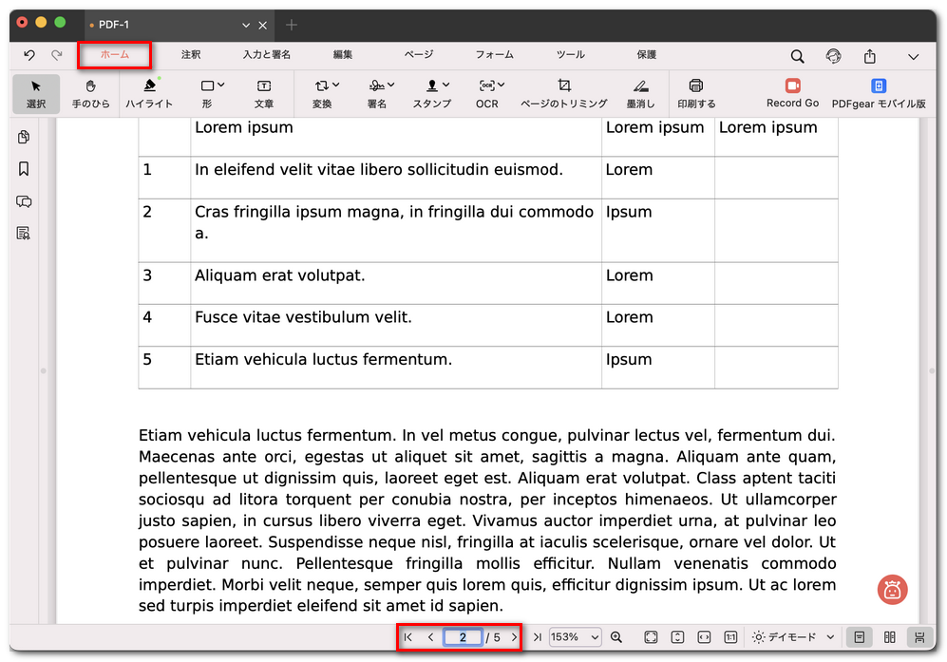Open the bookmarks panel in sidebar
The image size is (947, 662).
pyautogui.click(x=24, y=169)
